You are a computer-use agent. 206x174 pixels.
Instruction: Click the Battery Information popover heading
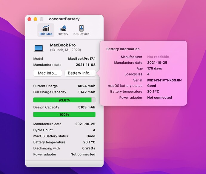pyautogui.click(x=123, y=49)
